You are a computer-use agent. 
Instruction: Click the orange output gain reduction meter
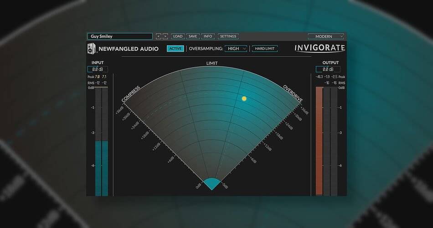[x=319, y=141]
